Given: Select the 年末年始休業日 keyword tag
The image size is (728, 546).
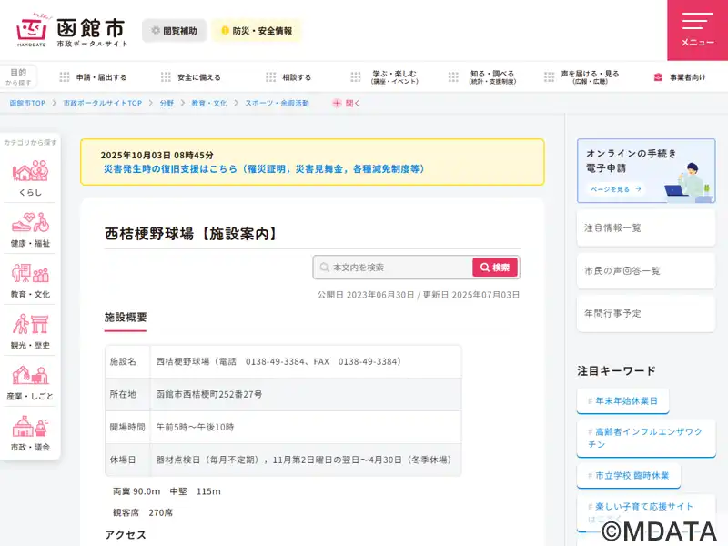Looking at the screenshot, I should 622,400.
